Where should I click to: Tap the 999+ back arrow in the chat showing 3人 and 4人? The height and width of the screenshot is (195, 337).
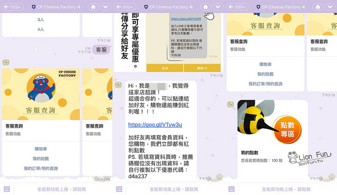coord(13,7)
